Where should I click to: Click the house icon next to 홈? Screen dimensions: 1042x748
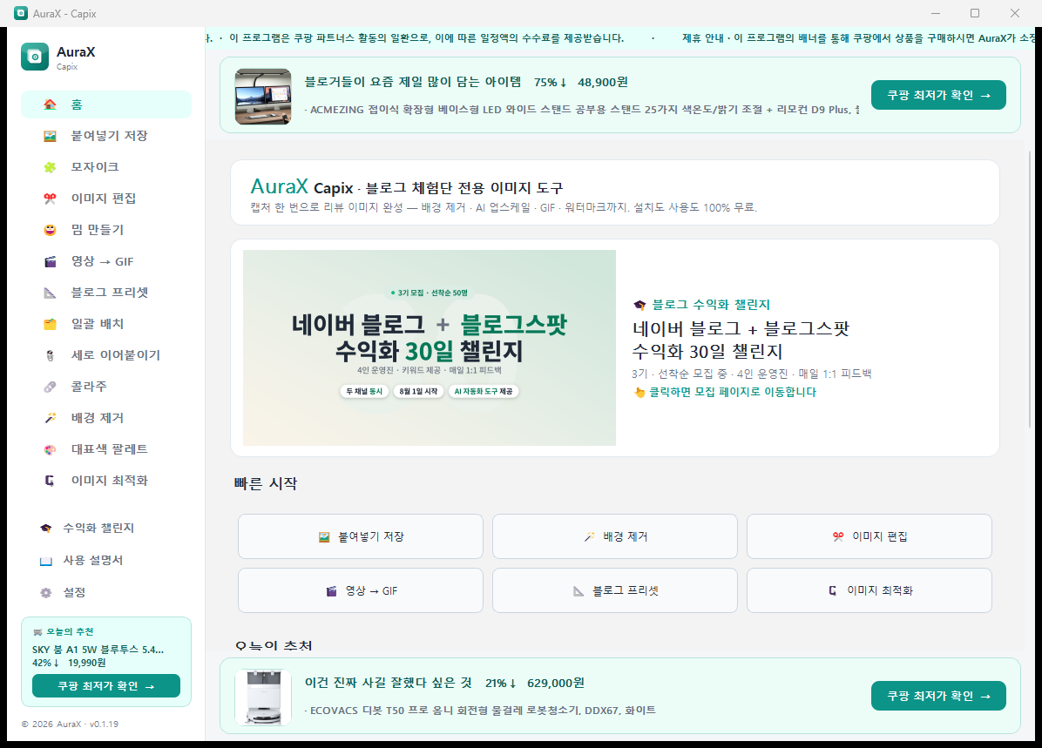coord(50,104)
